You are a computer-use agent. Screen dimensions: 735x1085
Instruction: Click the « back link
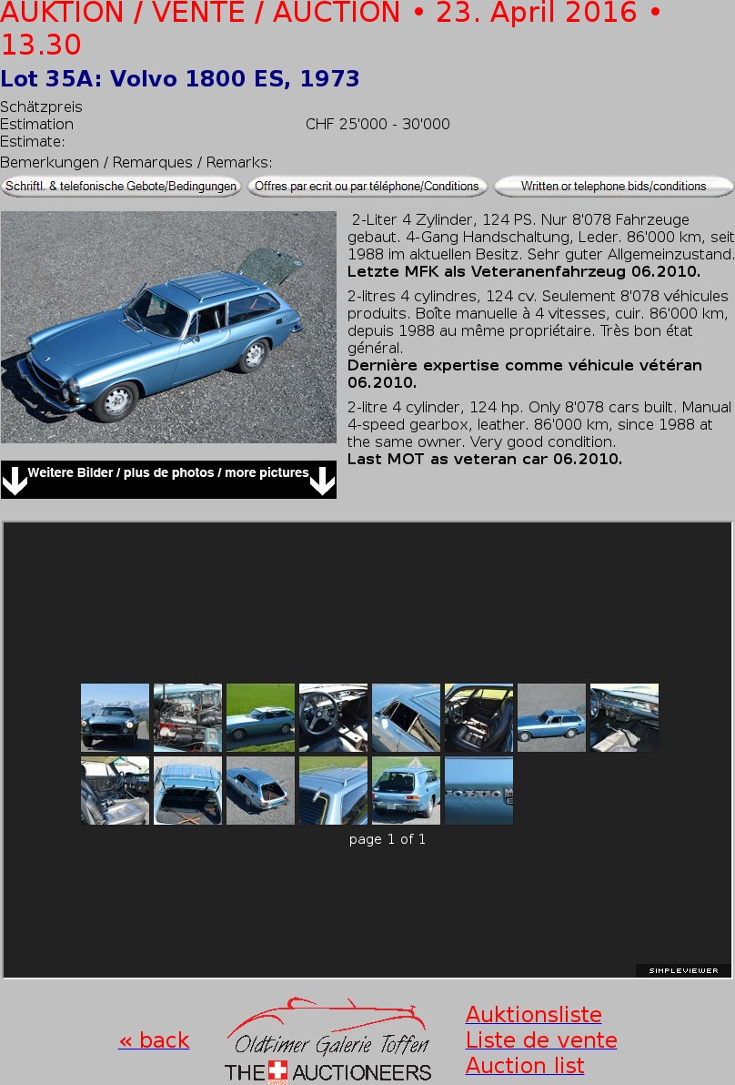point(154,1040)
